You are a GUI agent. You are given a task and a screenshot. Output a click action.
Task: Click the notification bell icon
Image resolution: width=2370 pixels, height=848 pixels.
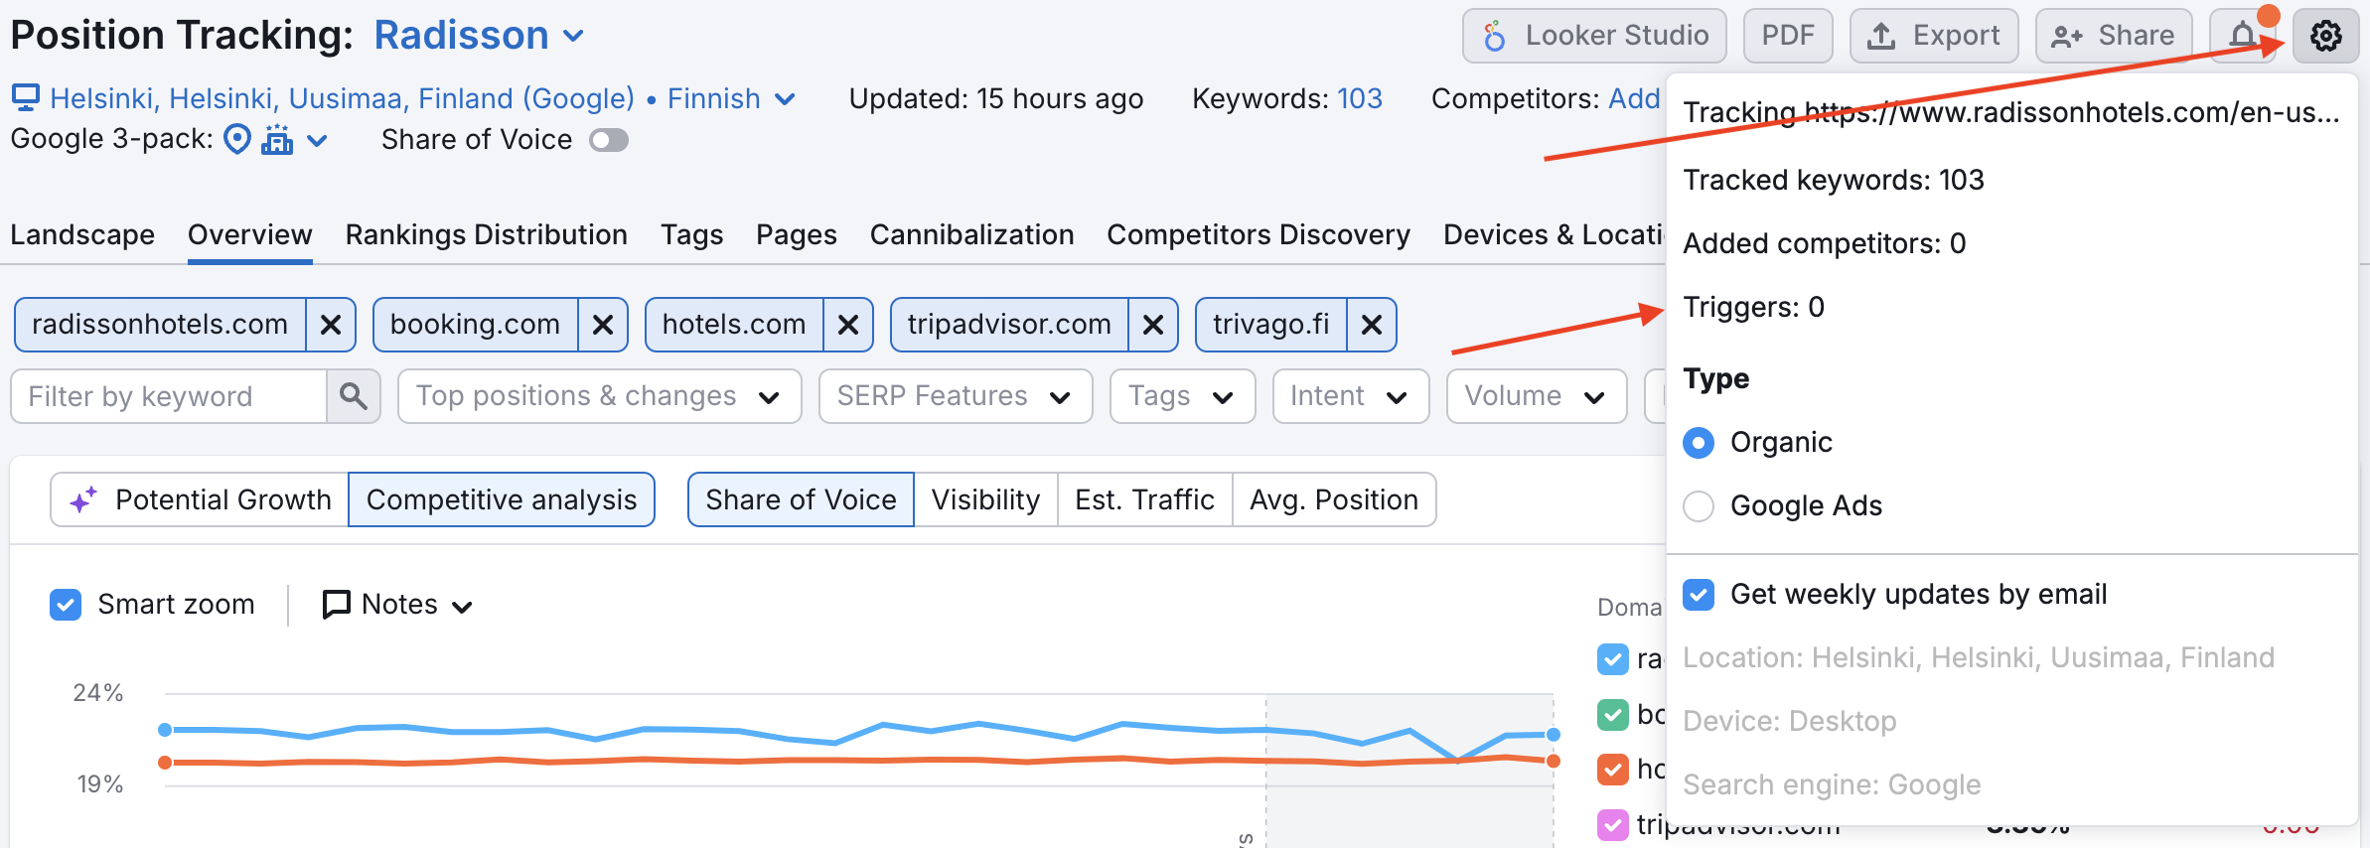pyautogui.click(x=2242, y=36)
